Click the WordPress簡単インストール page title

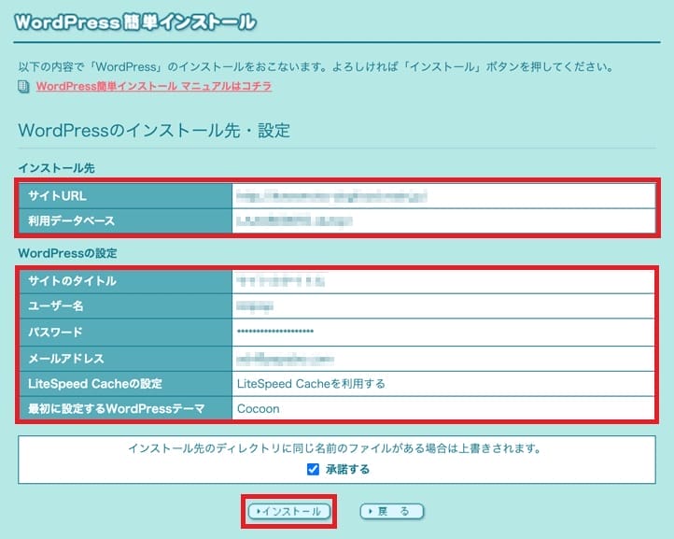(x=134, y=21)
